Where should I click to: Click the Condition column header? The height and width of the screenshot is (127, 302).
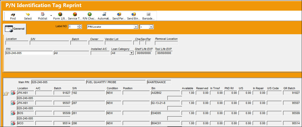pos(112,88)
